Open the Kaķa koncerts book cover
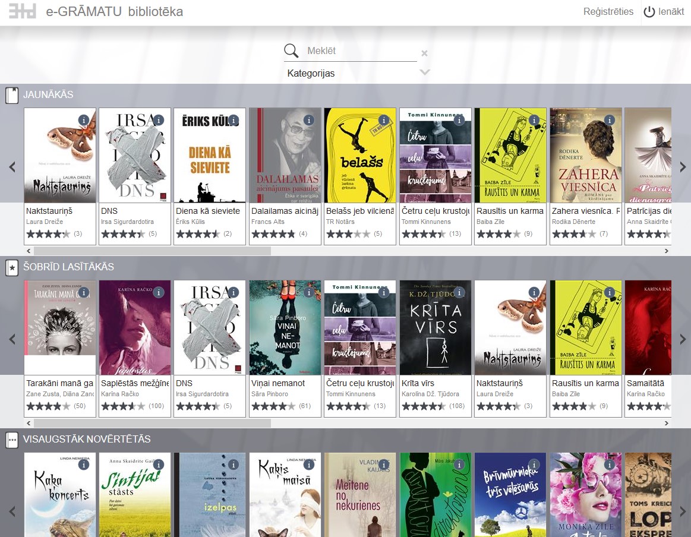Screen dimensions: 691x537 (x=60, y=495)
